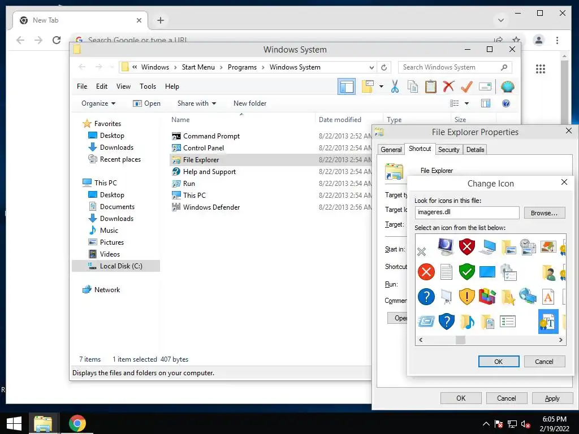Open the change view dropdown arrow
The width and height of the screenshot is (579, 434).
(466, 103)
